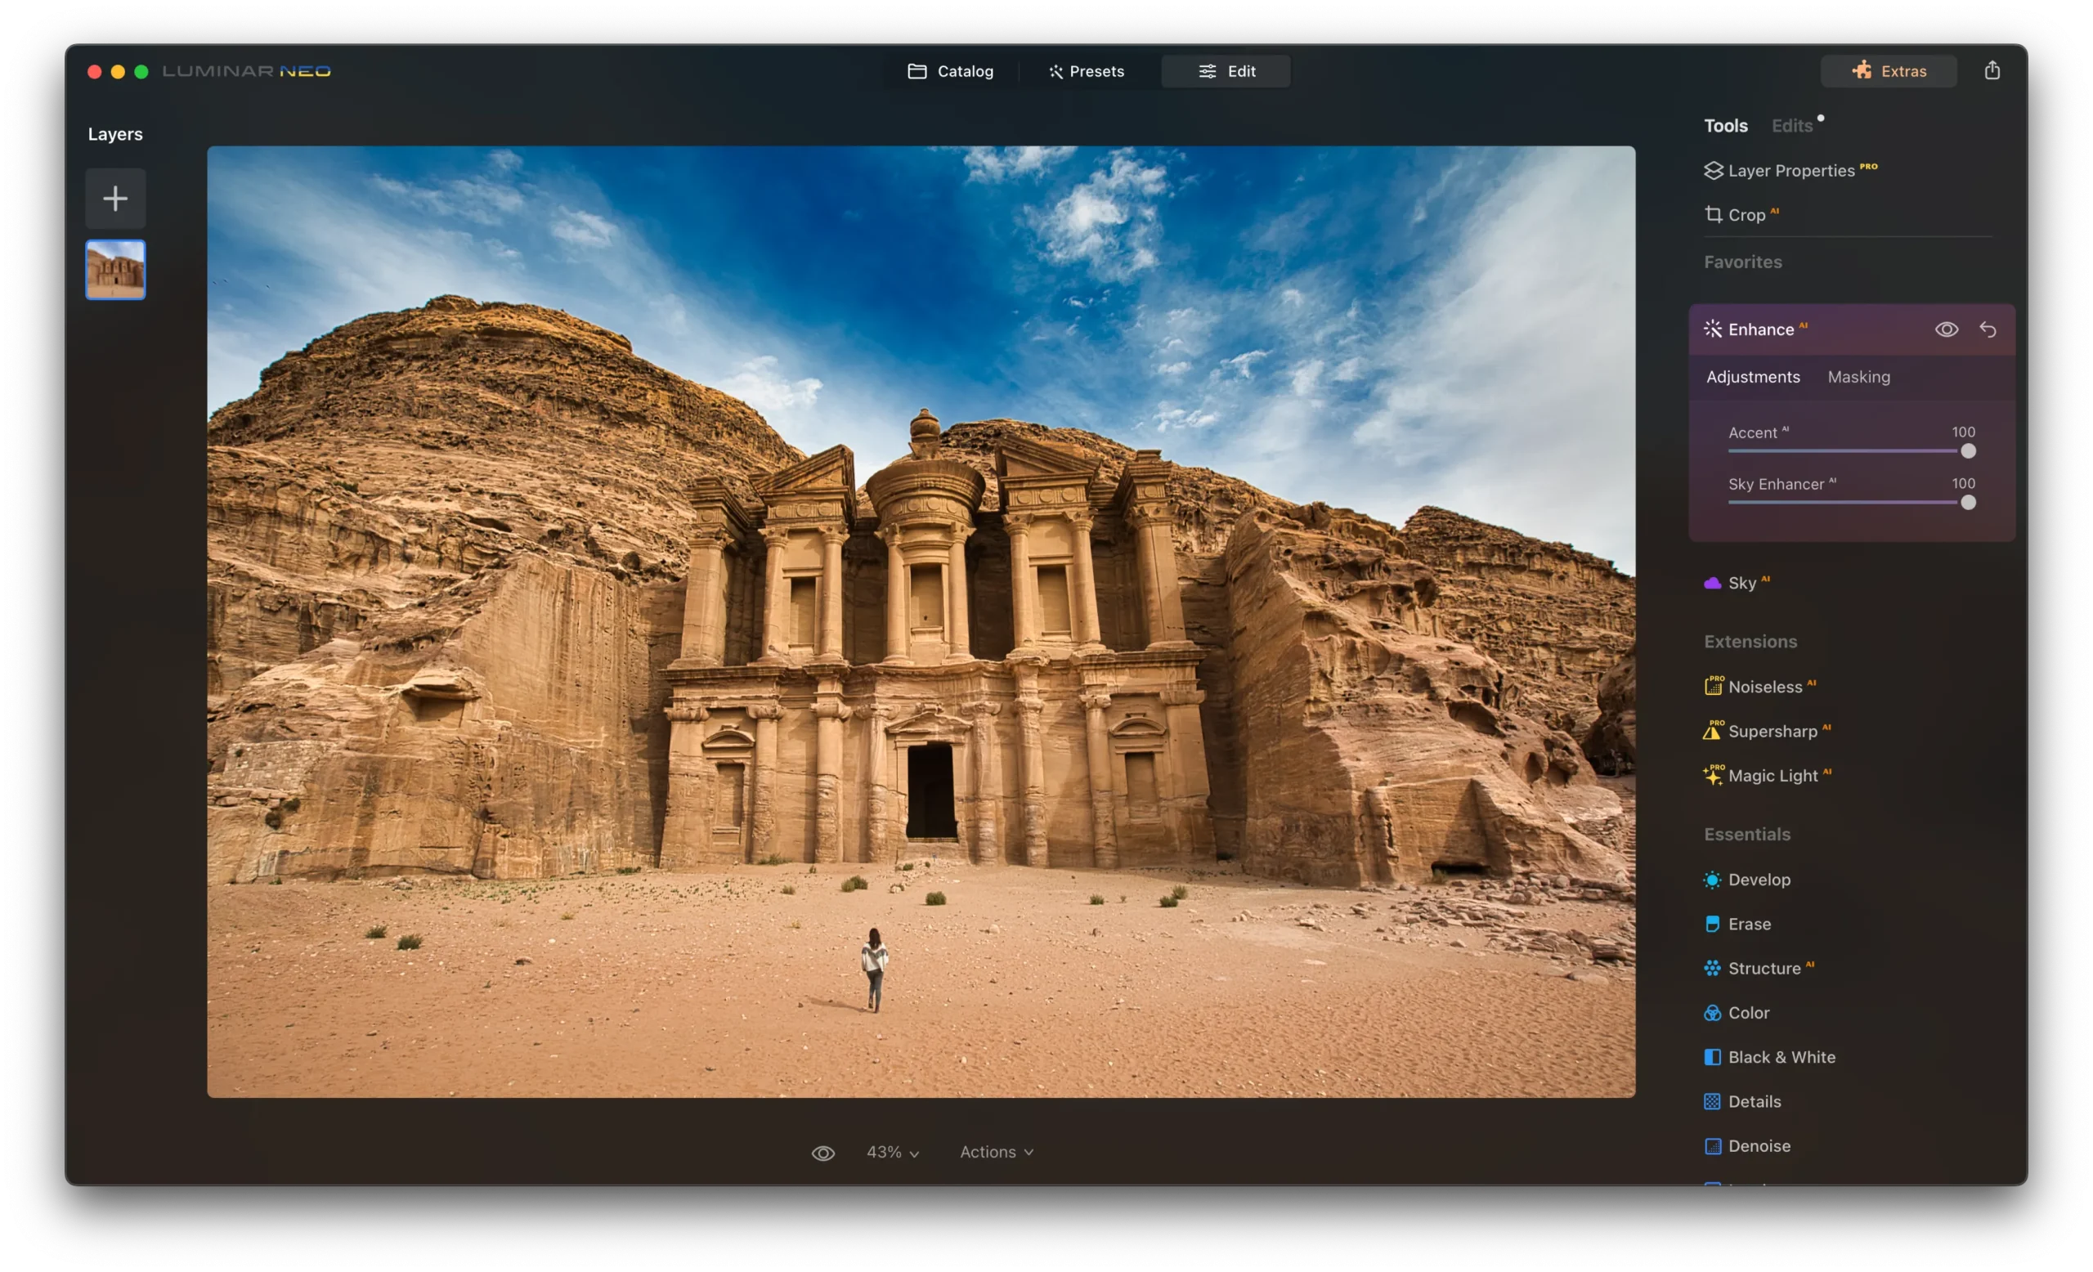Click the share/export icon
This screenshot has width=2093, height=1272.
coord(1991,70)
